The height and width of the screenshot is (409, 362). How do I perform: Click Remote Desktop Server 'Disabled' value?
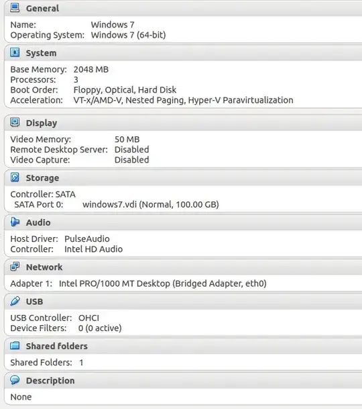[x=132, y=150]
